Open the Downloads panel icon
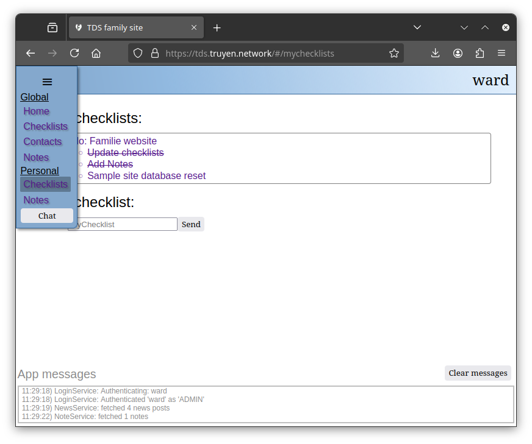Screen dimensions: 532x444 435,53
